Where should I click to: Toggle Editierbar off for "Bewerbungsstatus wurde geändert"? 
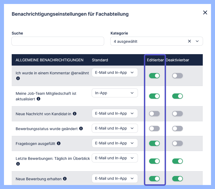pos(154,128)
